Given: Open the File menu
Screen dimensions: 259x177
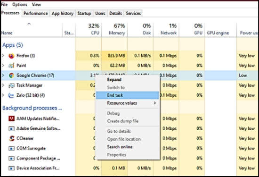Looking at the screenshot, I should pyautogui.click(x=4, y=4).
